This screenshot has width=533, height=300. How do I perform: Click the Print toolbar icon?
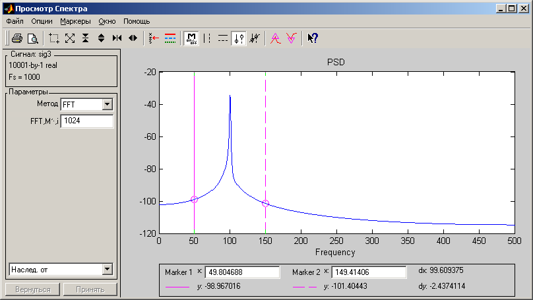(x=17, y=38)
